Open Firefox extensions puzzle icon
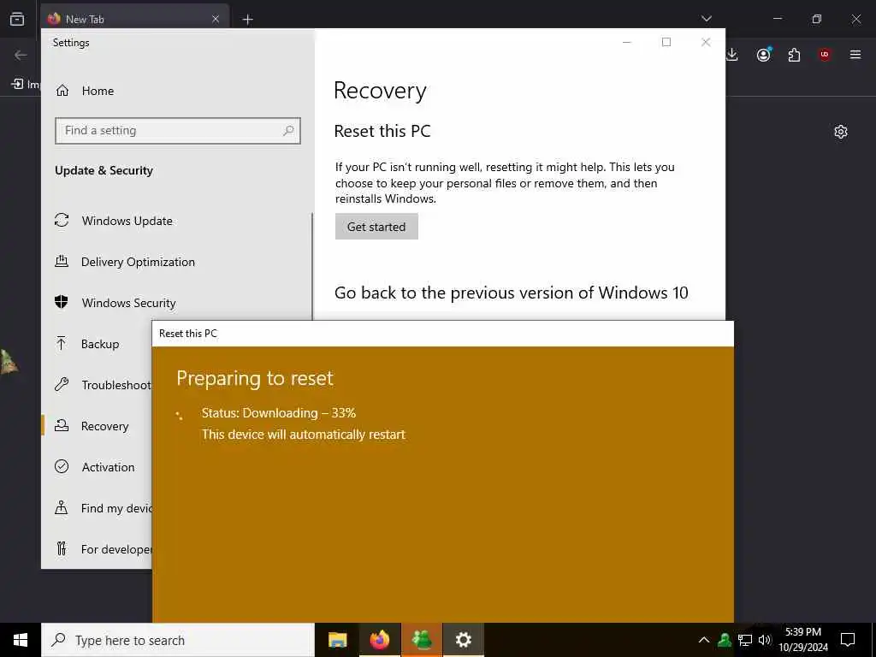Viewport: 876px width, 657px height. (794, 55)
